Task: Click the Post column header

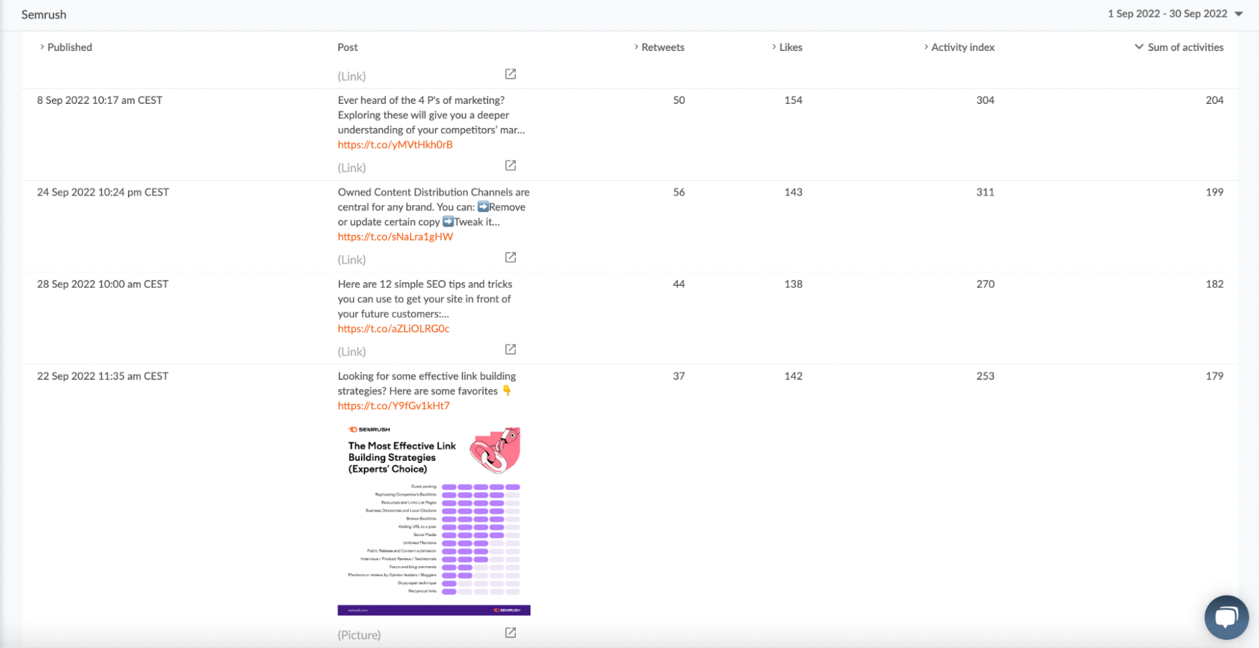Action: (x=347, y=47)
